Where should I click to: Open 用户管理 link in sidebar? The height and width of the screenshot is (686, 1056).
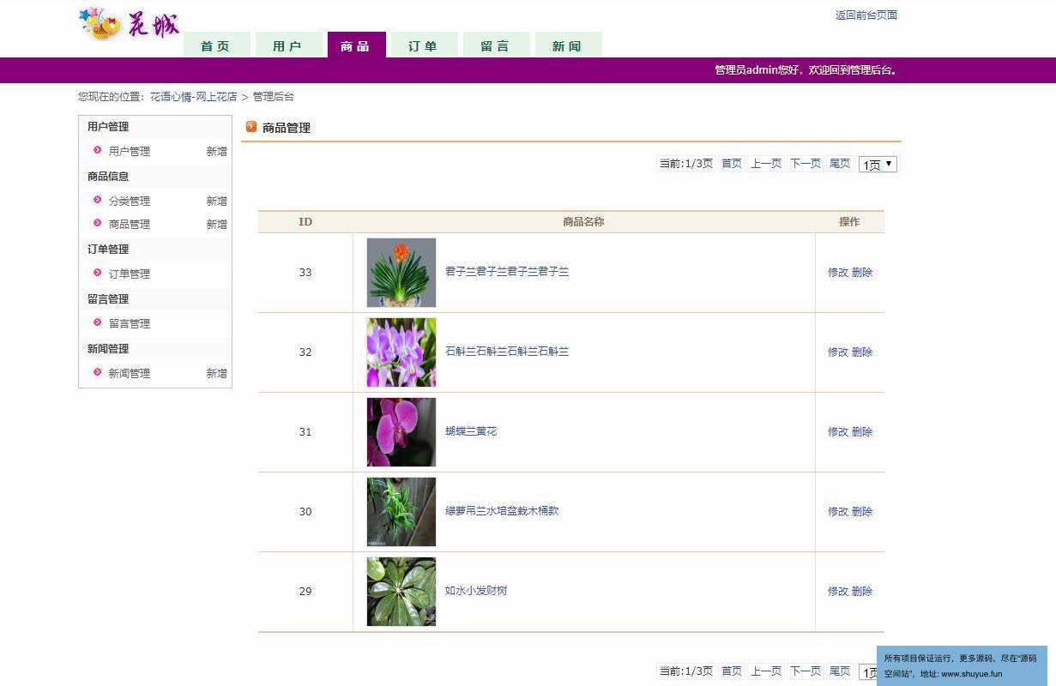(x=130, y=151)
